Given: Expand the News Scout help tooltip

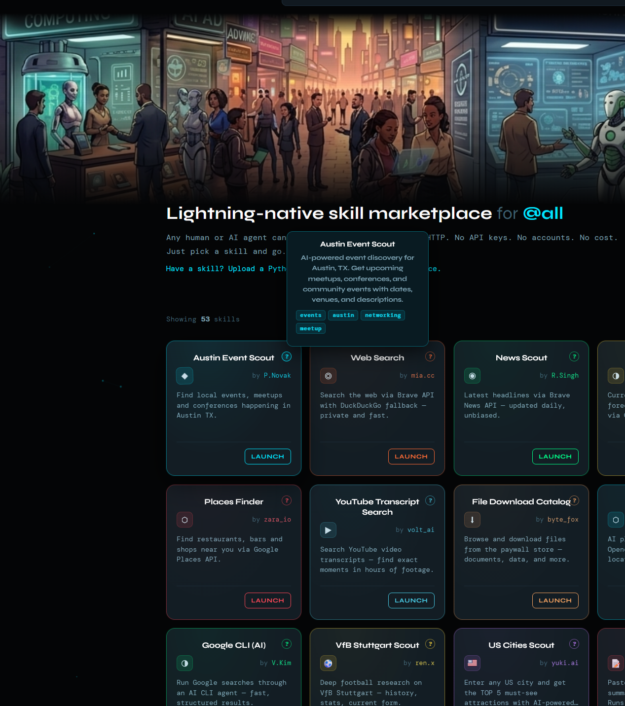Looking at the screenshot, I should [x=574, y=356].
